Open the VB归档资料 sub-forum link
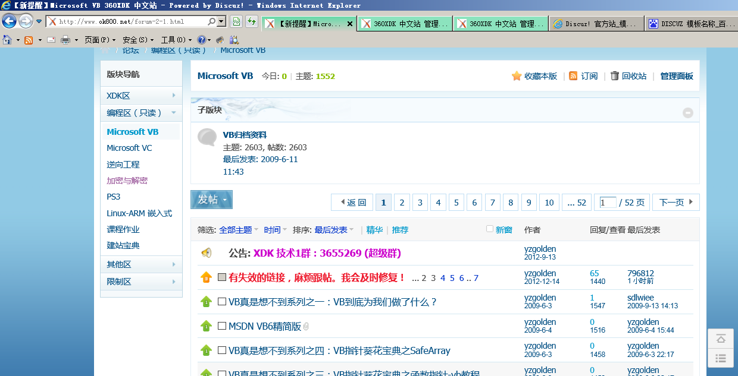The height and width of the screenshot is (376, 738). tap(245, 135)
